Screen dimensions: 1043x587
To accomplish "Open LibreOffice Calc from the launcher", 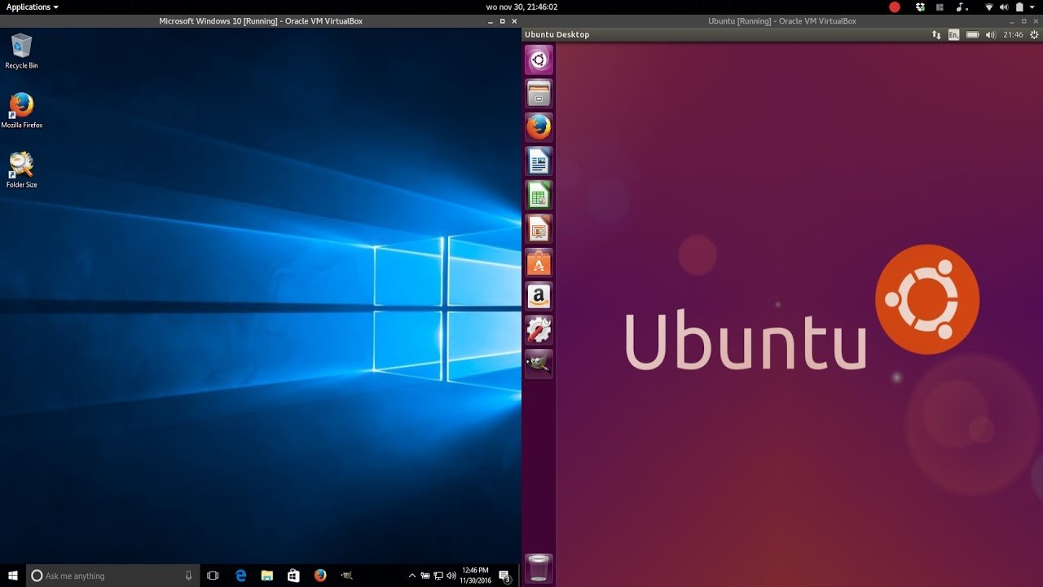I will click(x=539, y=196).
